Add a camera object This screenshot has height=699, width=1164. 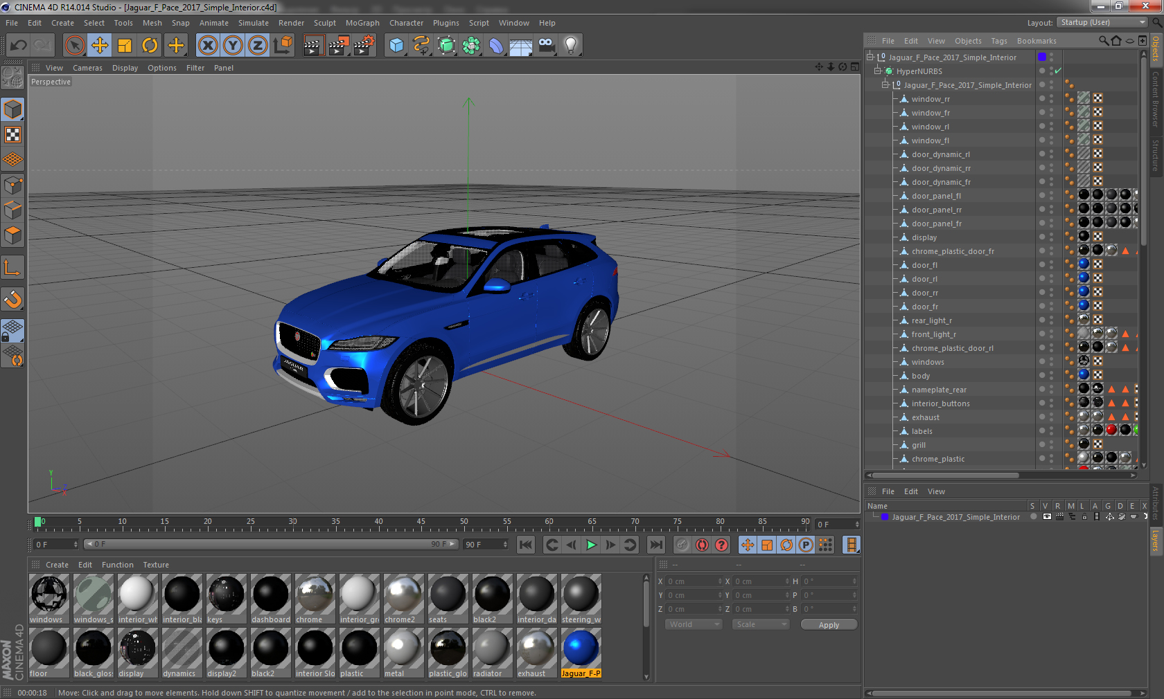[546, 46]
